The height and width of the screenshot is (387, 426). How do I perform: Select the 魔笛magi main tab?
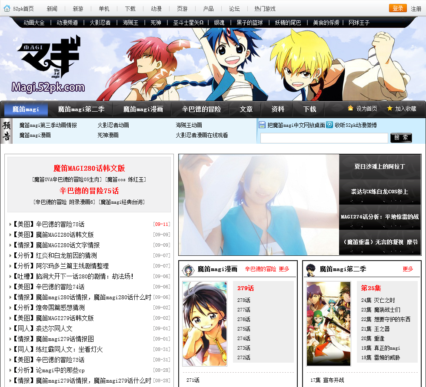26,109
